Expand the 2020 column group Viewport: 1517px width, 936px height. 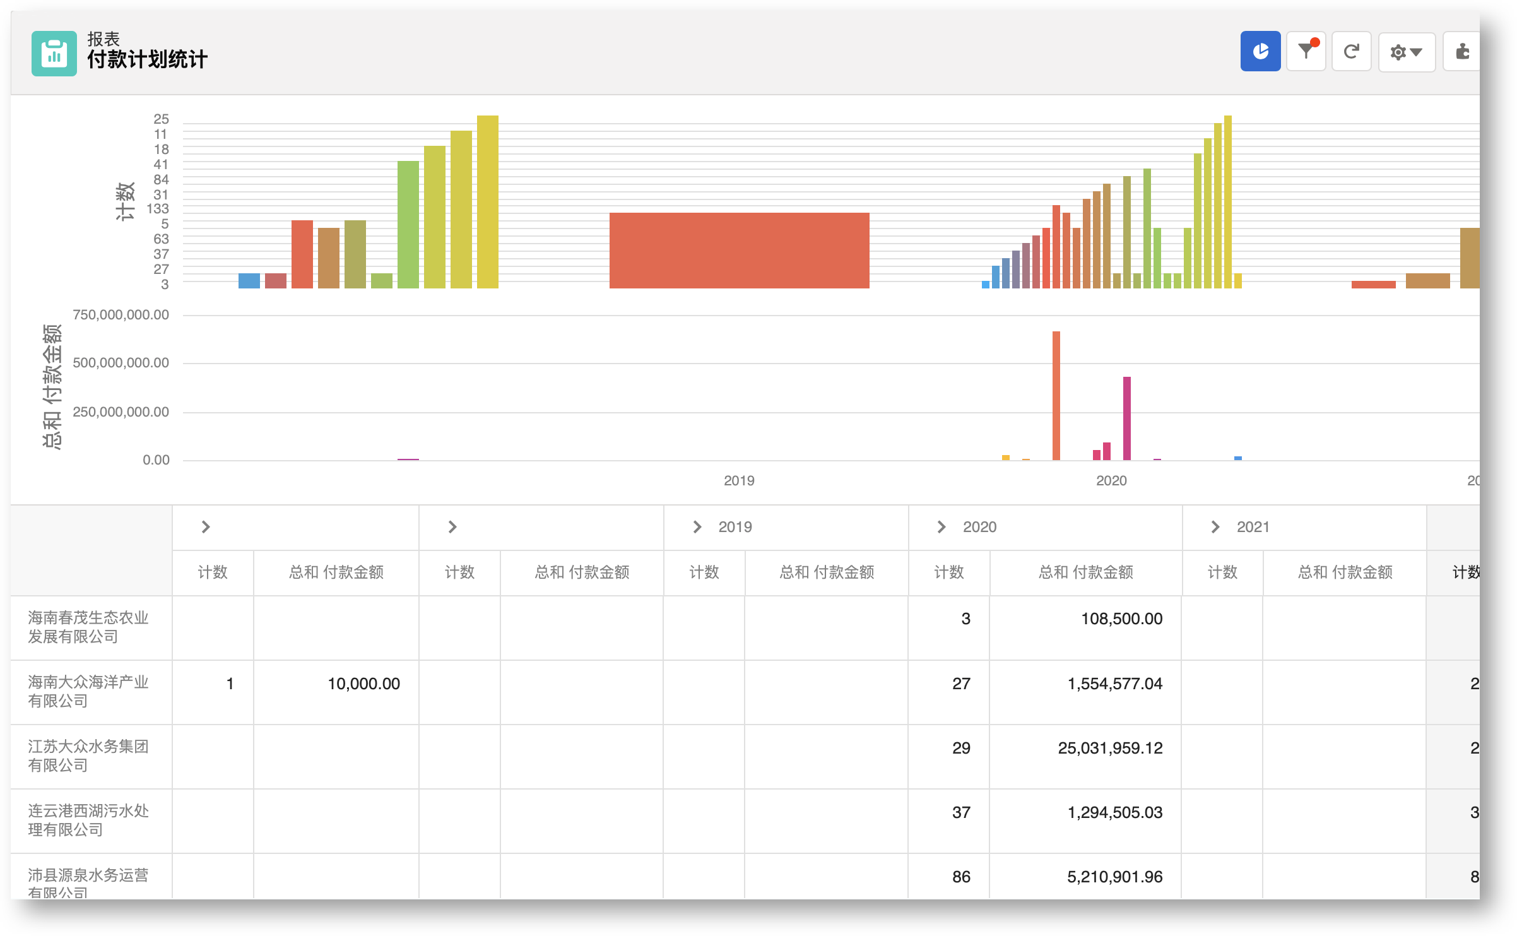(x=941, y=527)
